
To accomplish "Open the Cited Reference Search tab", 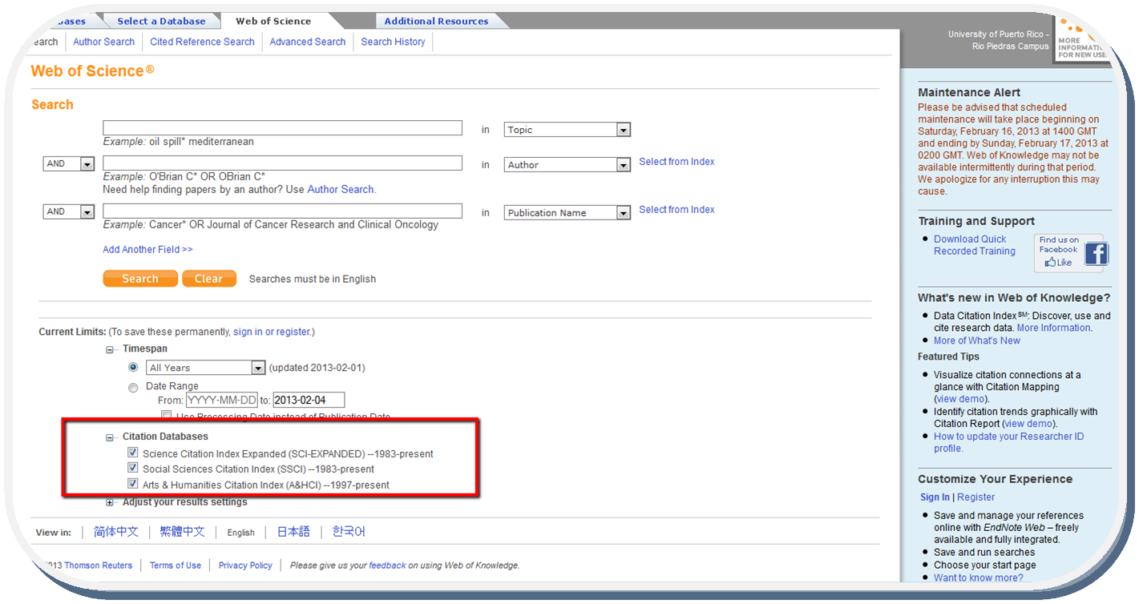I will coord(202,42).
